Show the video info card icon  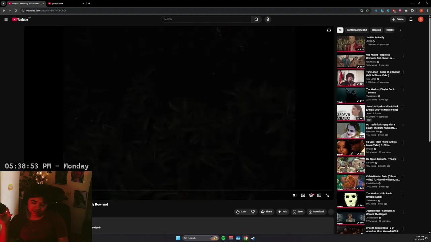coord(329,30)
